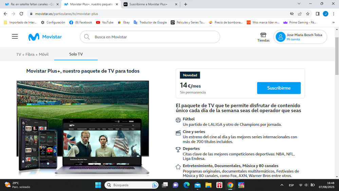This screenshot has width=339, height=191.
Task: Open a new browser tab
Action: point(186,4)
